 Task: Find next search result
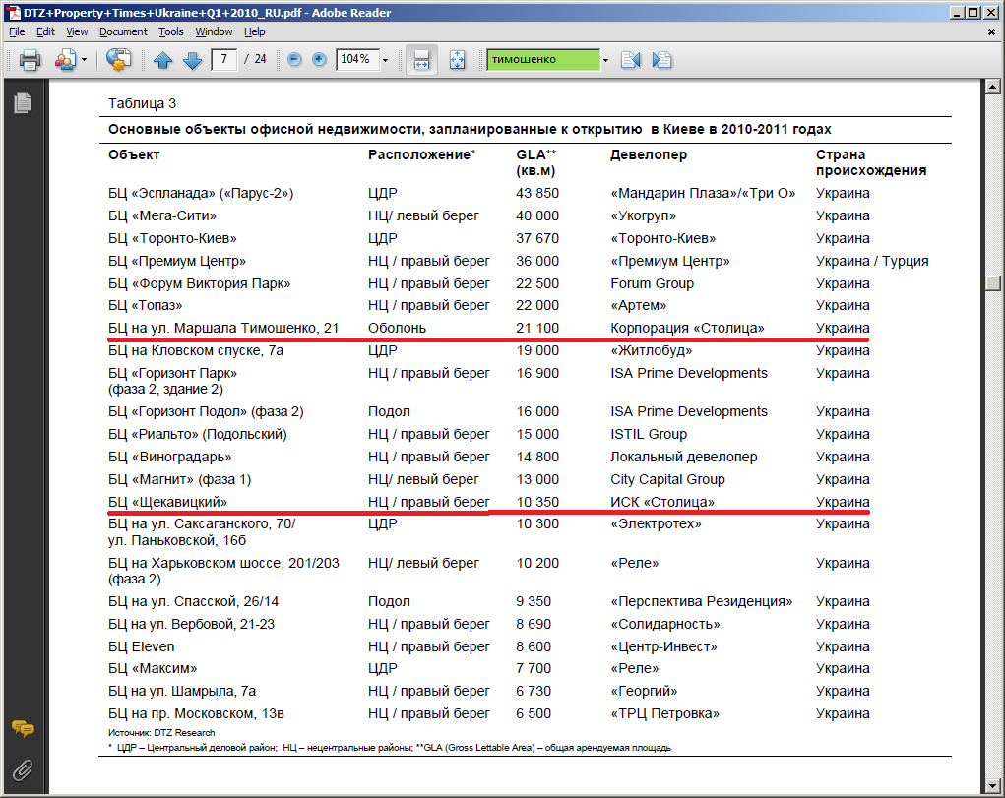661,60
